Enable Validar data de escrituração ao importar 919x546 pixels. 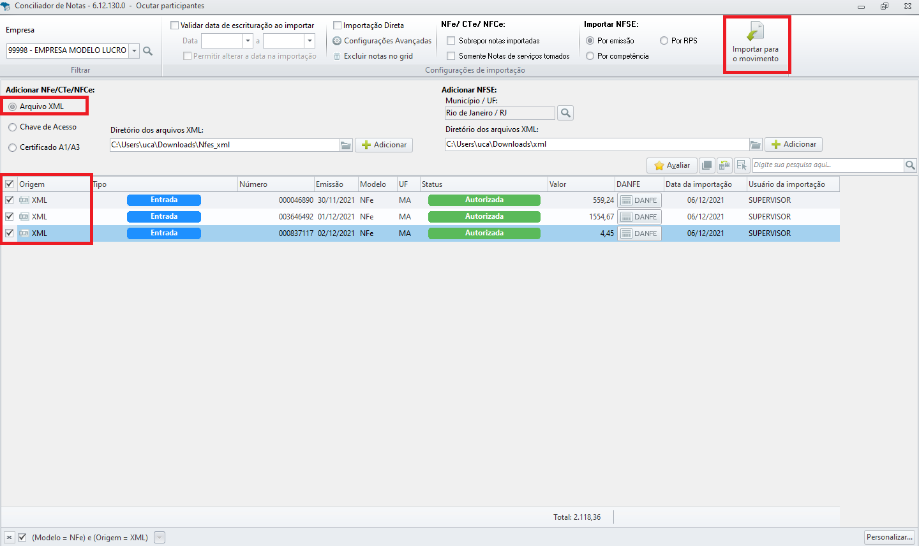(x=174, y=25)
